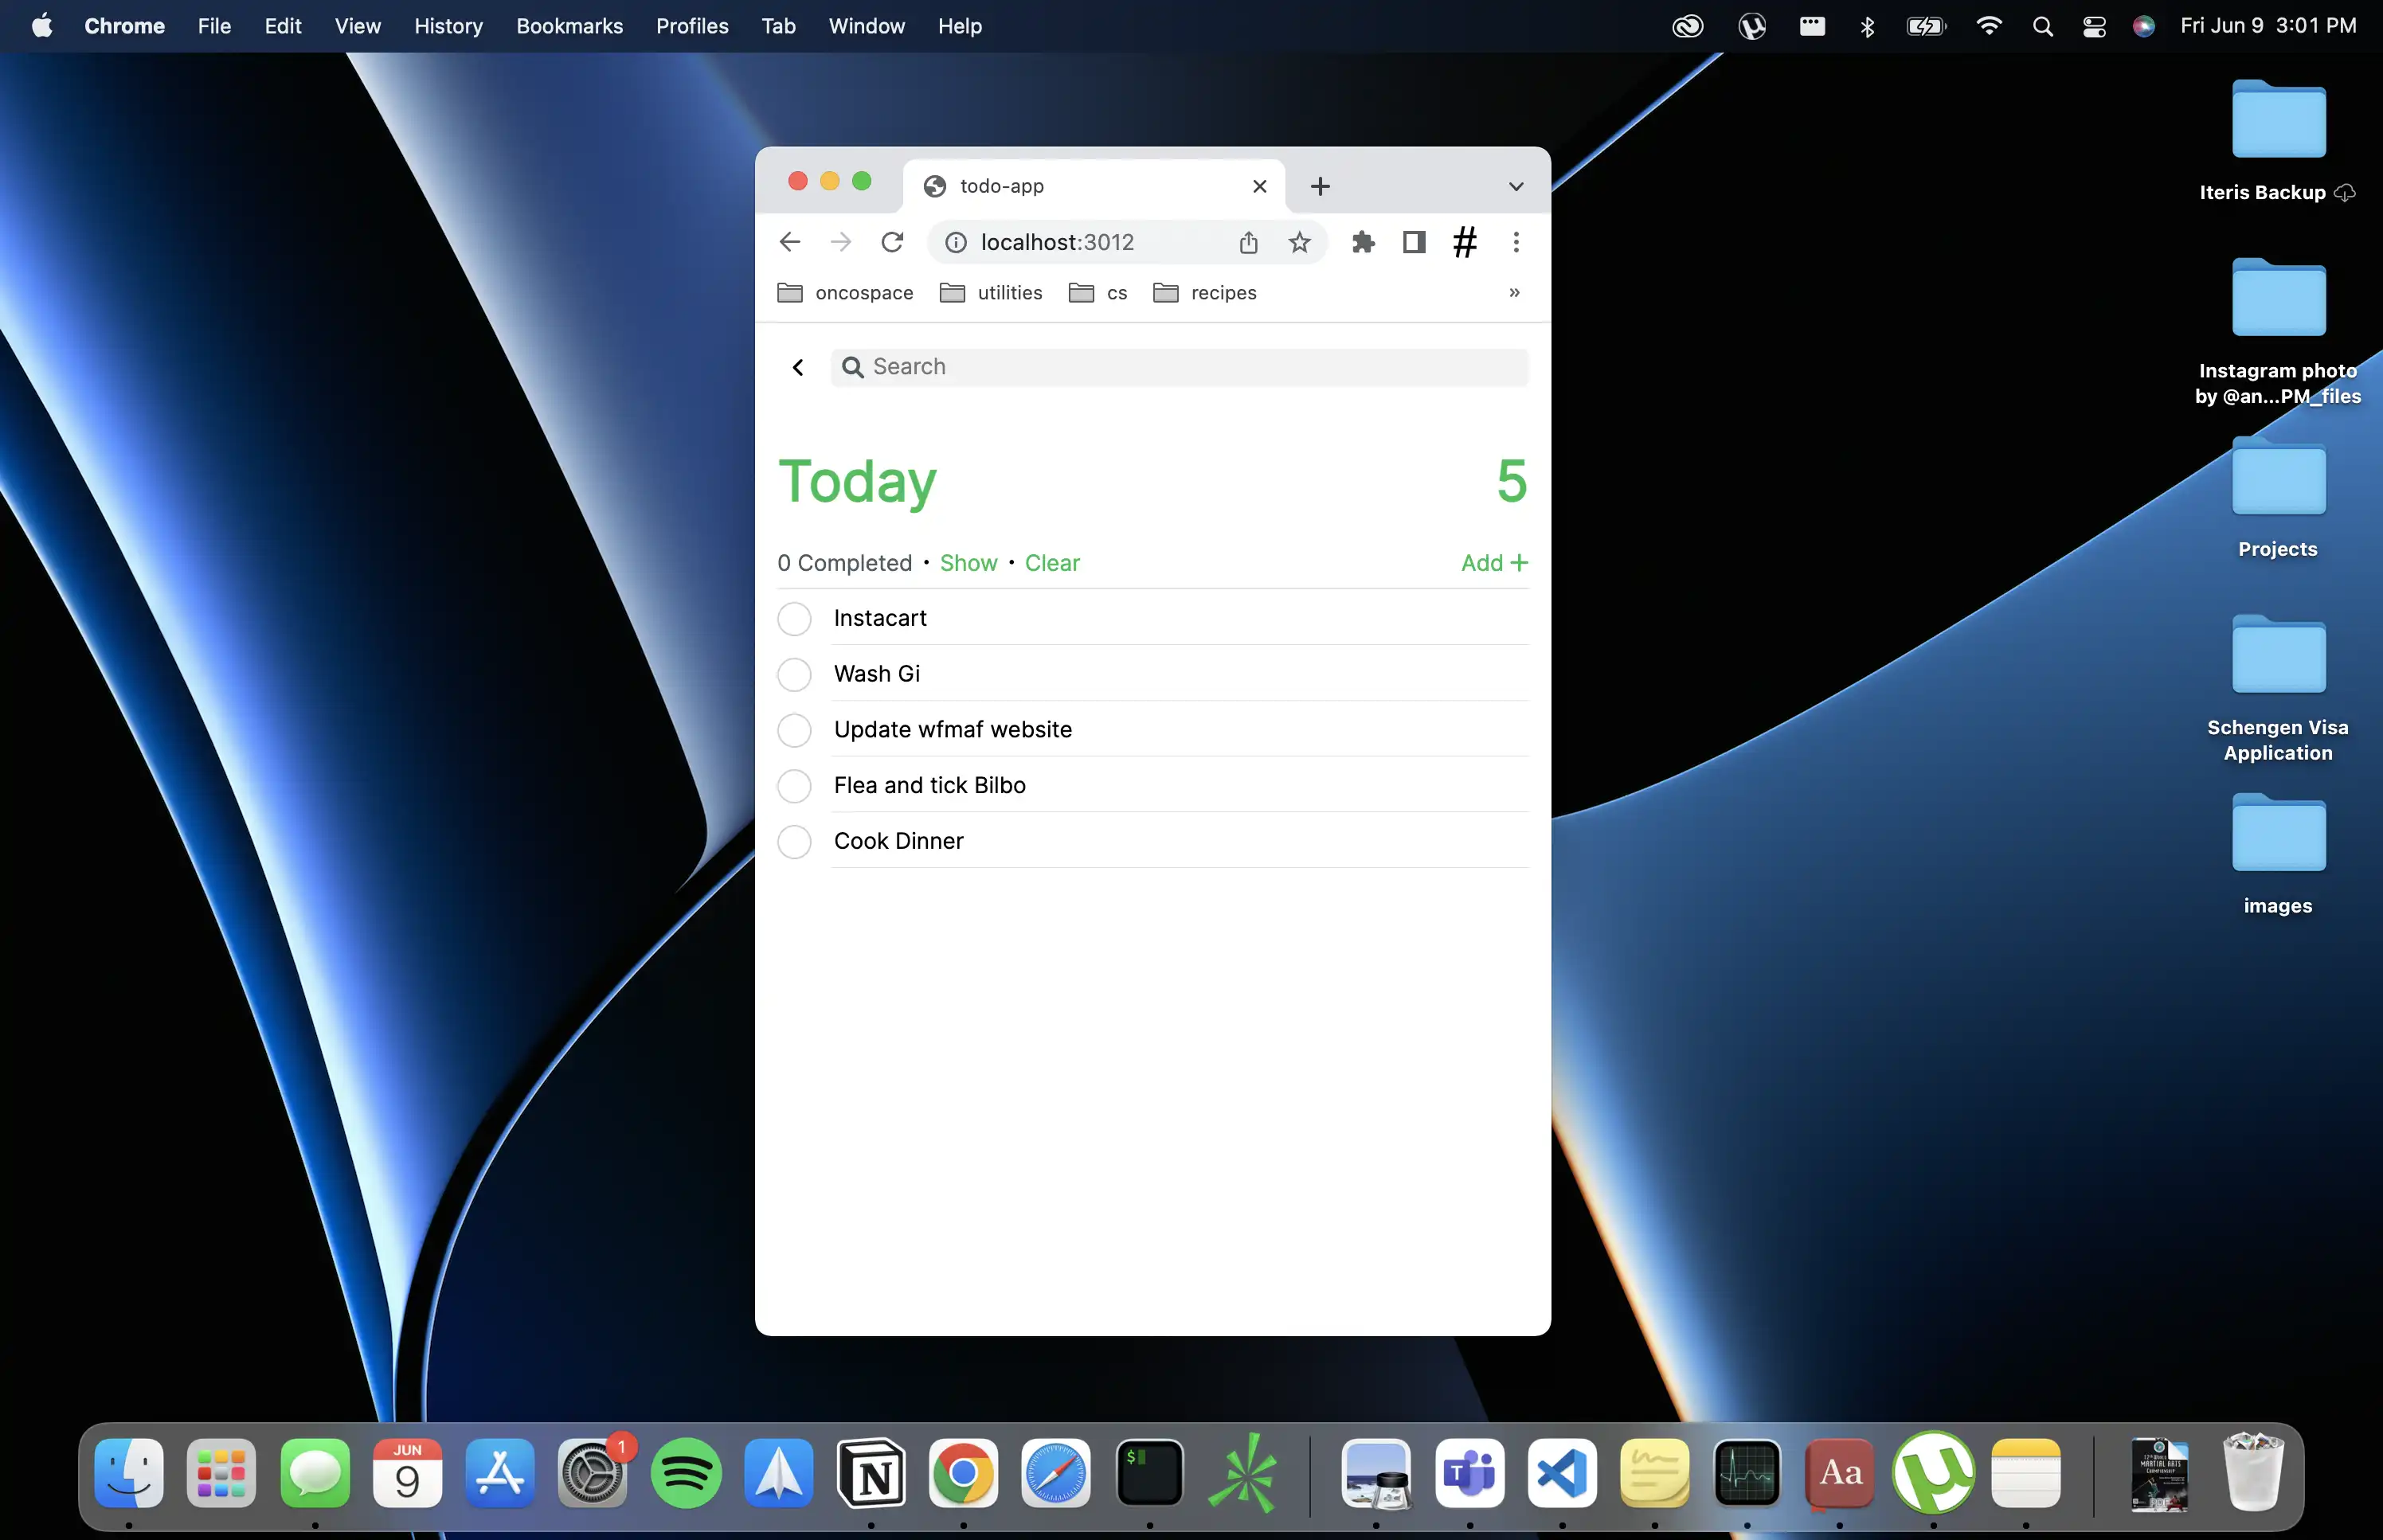Complete the Cook Dinner task
The height and width of the screenshot is (1540, 2383).
[x=794, y=842]
